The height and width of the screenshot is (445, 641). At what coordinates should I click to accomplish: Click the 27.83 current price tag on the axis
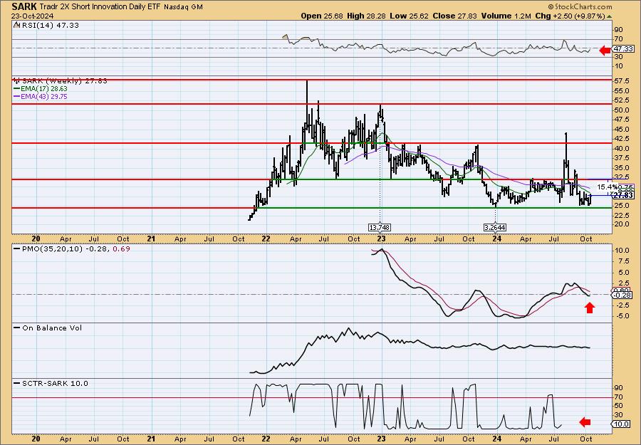tap(623, 195)
